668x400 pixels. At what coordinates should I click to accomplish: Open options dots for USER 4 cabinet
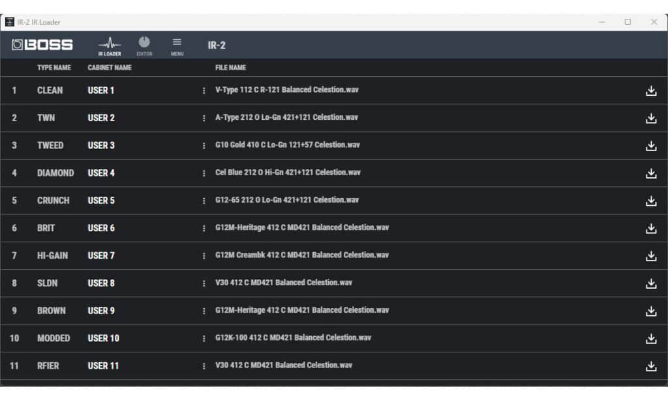click(204, 173)
